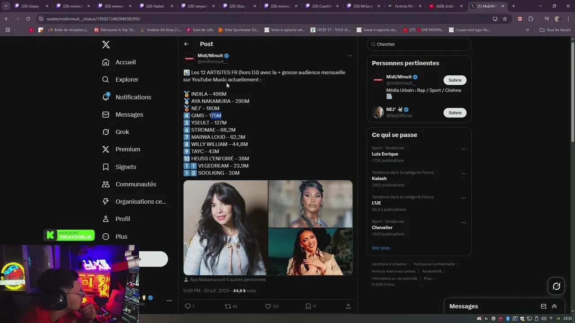This screenshot has width=575, height=323.
Task: Switch to MrSava tab
Action: 363,6
